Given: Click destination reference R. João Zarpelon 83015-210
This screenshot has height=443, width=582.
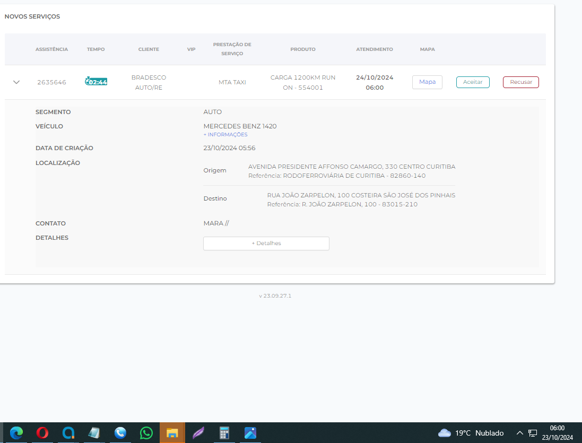Looking at the screenshot, I should (x=342, y=204).
